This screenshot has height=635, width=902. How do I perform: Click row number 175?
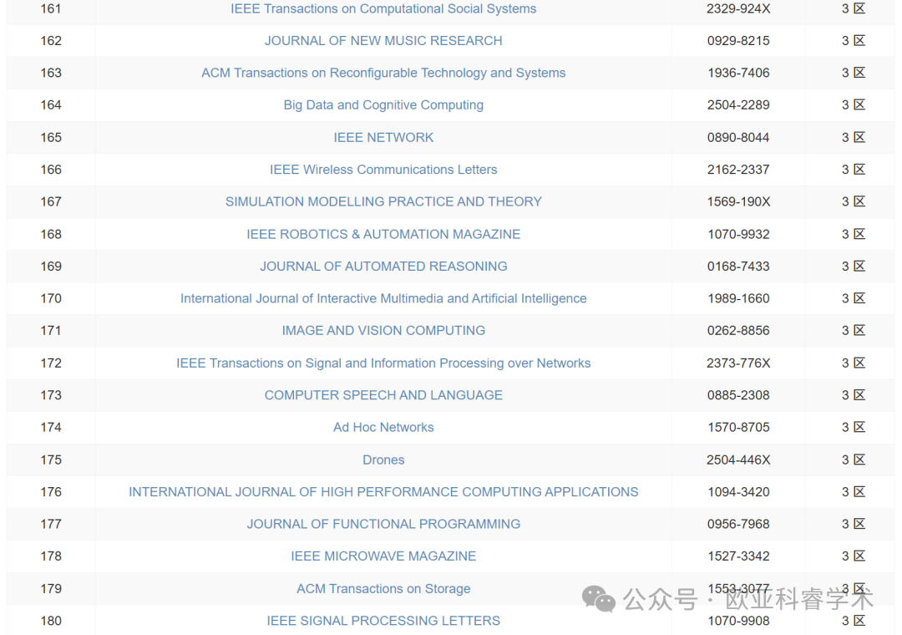click(51, 460)
